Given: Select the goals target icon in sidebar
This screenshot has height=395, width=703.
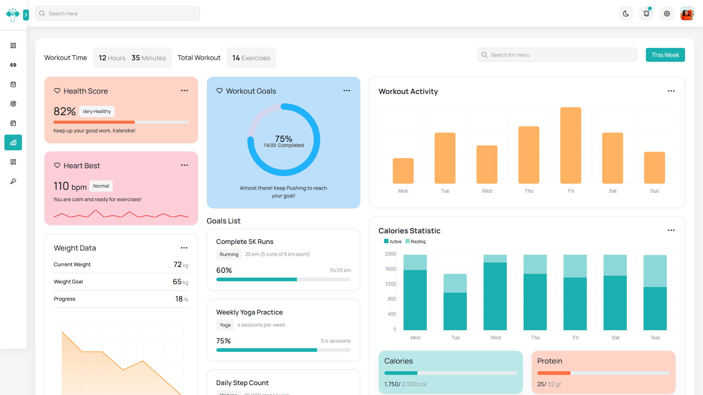Looking at the screenshot, I should pyautogui.click(x=13, y=104).
